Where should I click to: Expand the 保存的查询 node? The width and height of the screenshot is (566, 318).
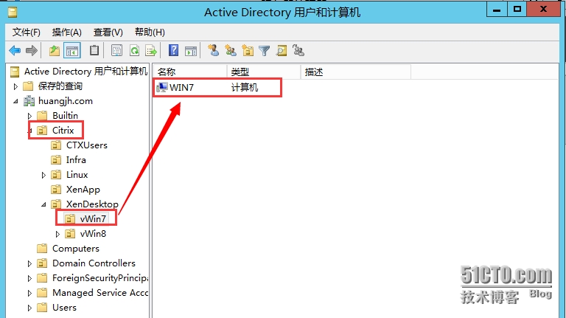[15, 86]
